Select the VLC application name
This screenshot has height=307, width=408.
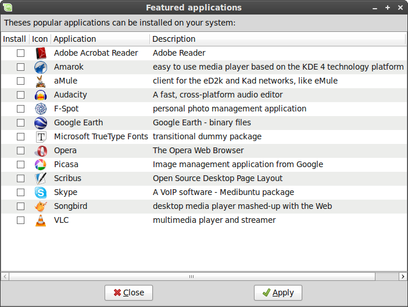pos(62,221)
